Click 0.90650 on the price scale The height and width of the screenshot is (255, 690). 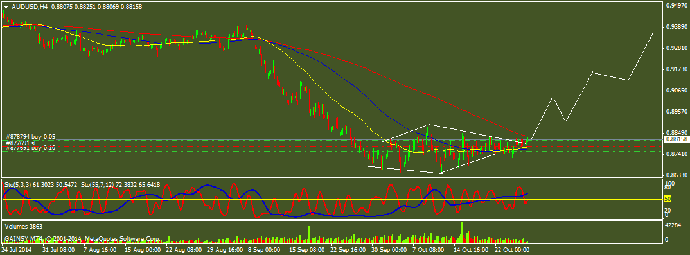pyautogui.click(x=677, y=90)
